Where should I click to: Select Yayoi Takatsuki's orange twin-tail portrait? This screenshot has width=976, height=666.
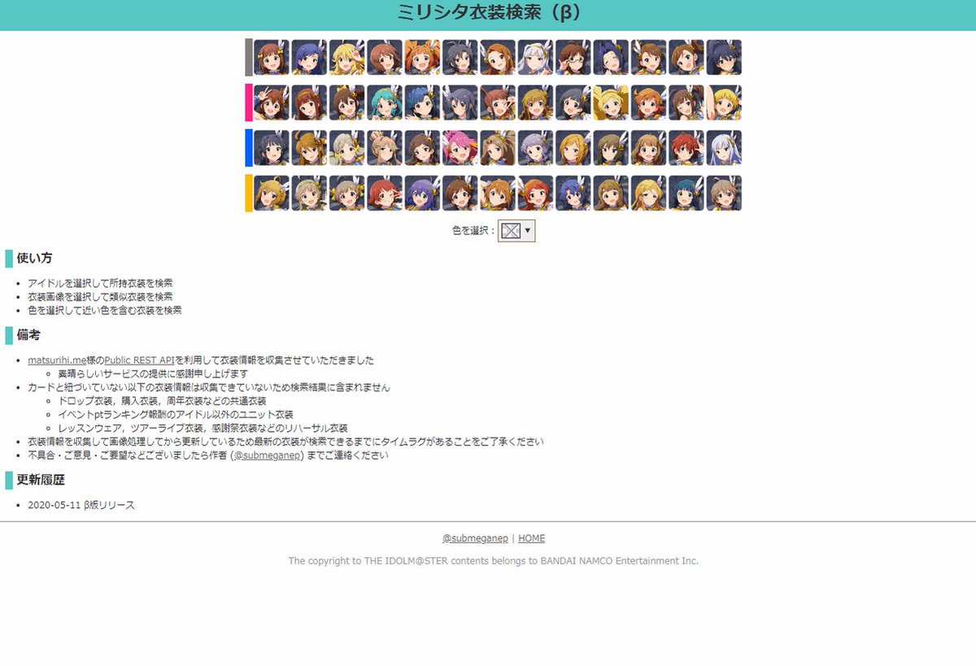(422, 57)
